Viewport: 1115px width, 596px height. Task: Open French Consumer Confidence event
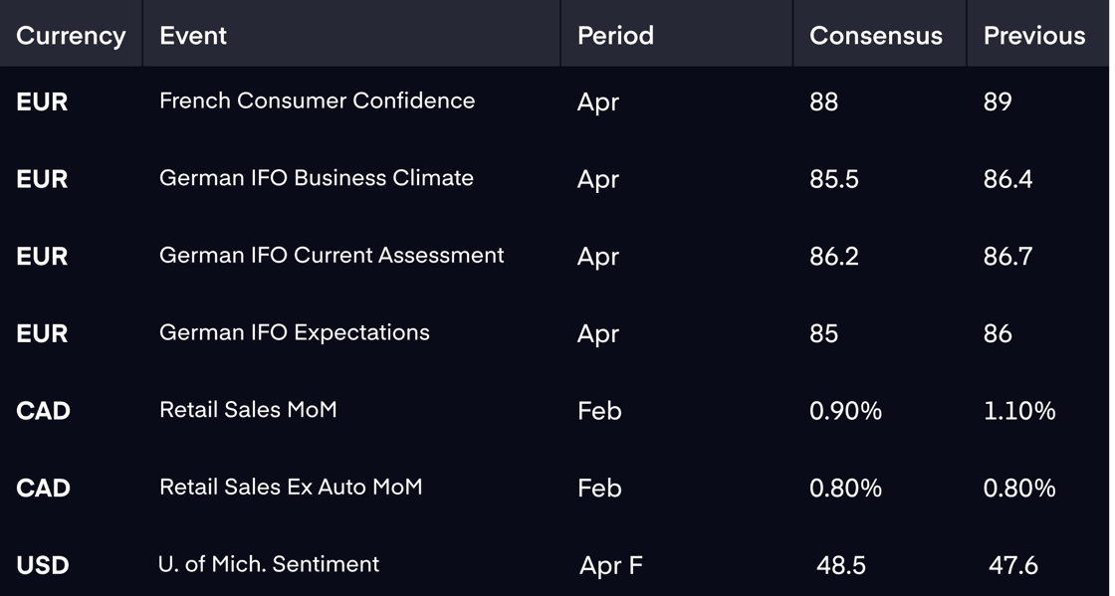tap(317, 100)
